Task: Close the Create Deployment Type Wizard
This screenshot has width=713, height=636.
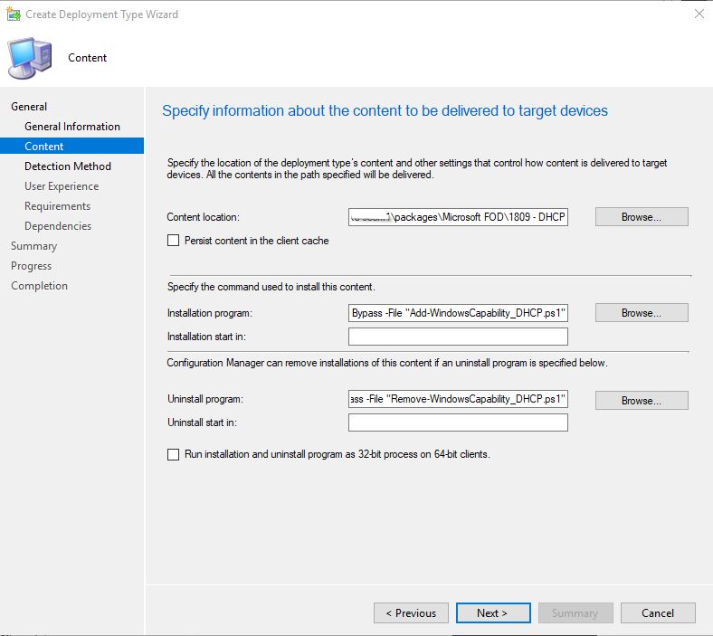Action: [x=699, y=14]
